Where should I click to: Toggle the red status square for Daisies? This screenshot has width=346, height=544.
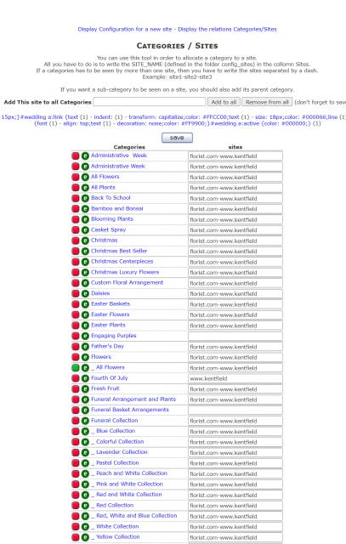[76, 294]
